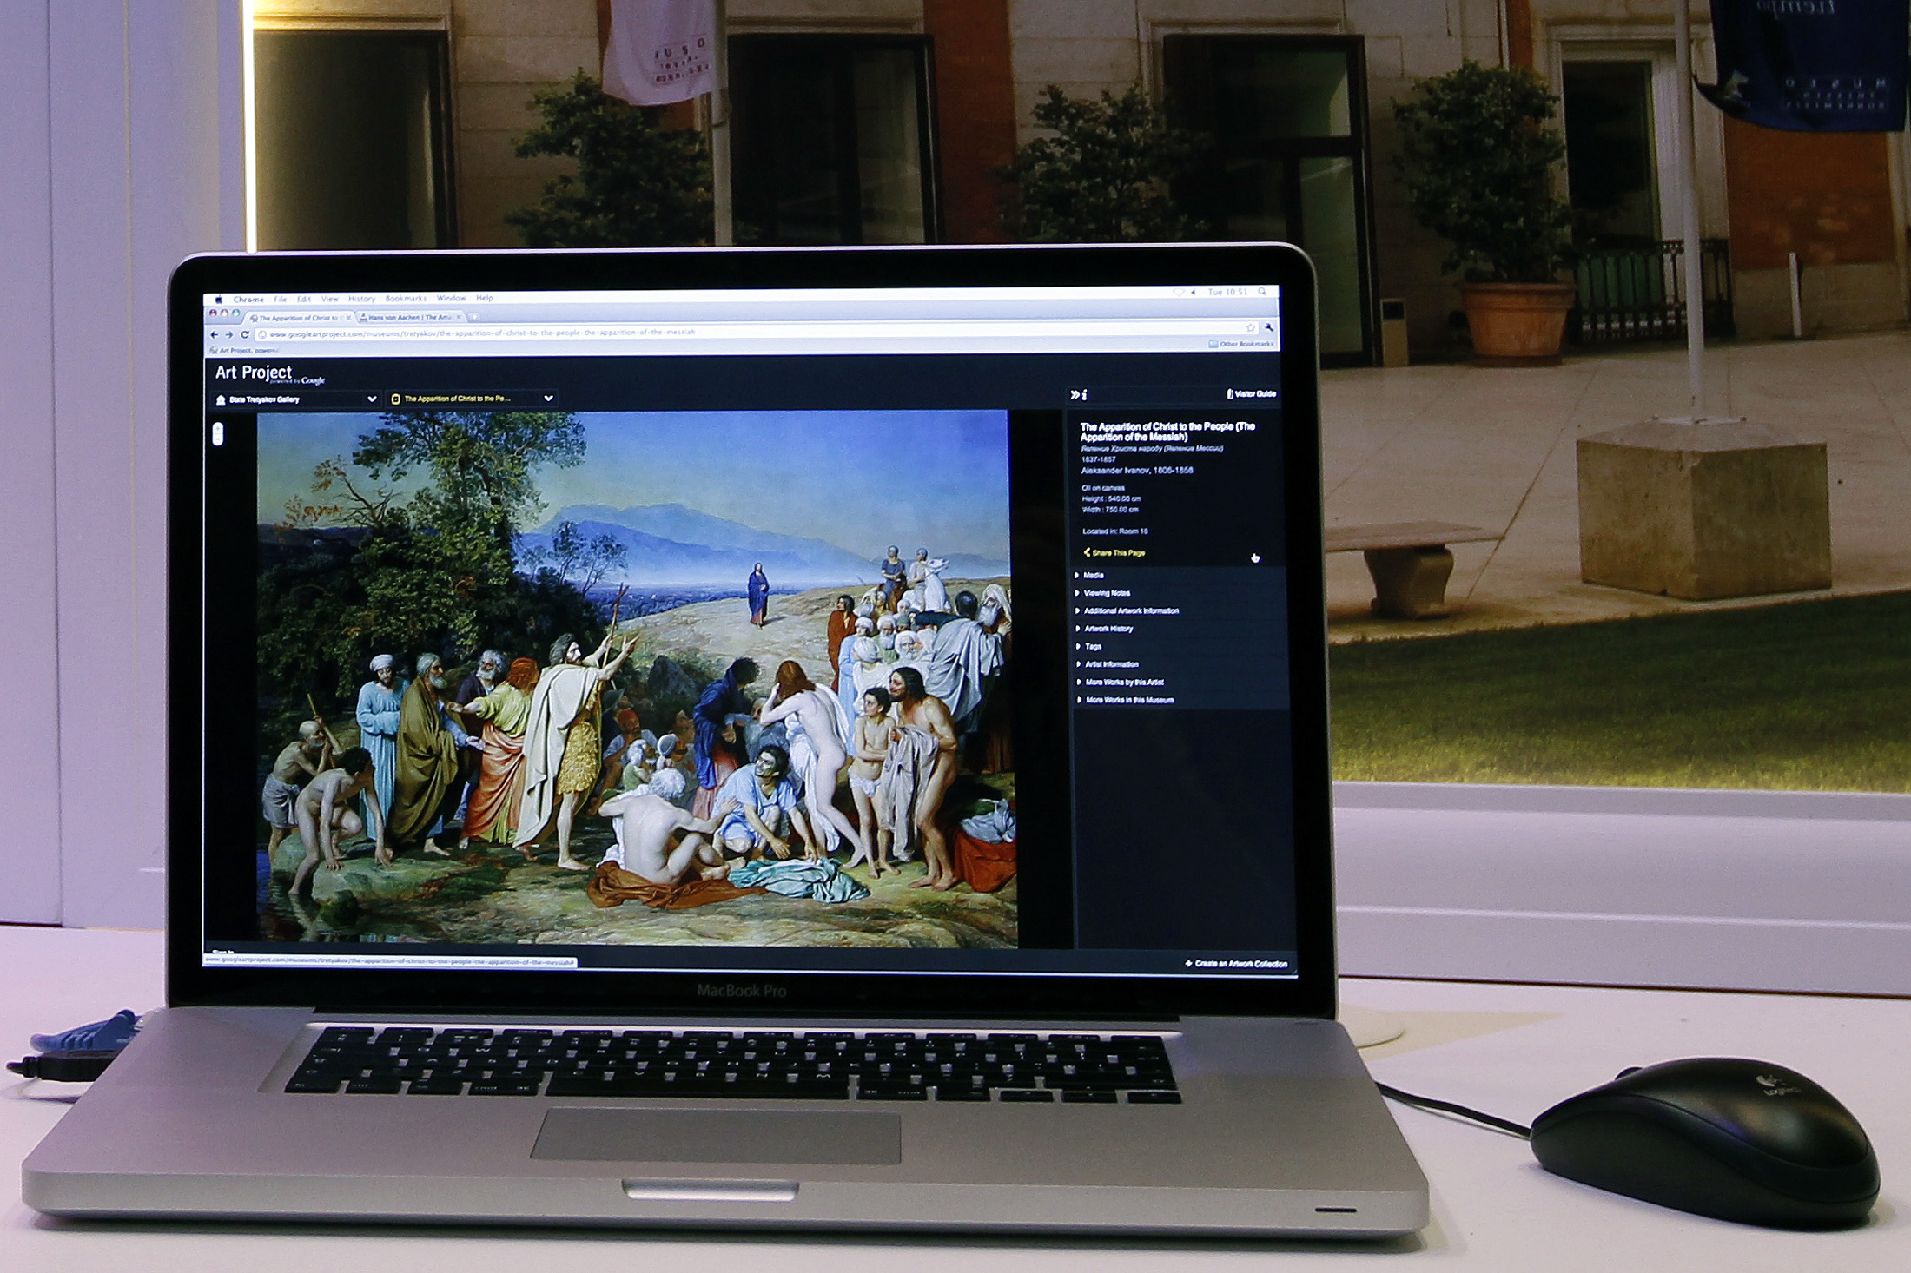
Task: Click the browser forward arrow
Action: click(x=229, y=334)
